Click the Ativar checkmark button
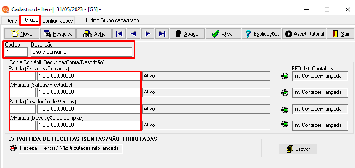Screen dimensions: 355x168 (x=223, y=34)
